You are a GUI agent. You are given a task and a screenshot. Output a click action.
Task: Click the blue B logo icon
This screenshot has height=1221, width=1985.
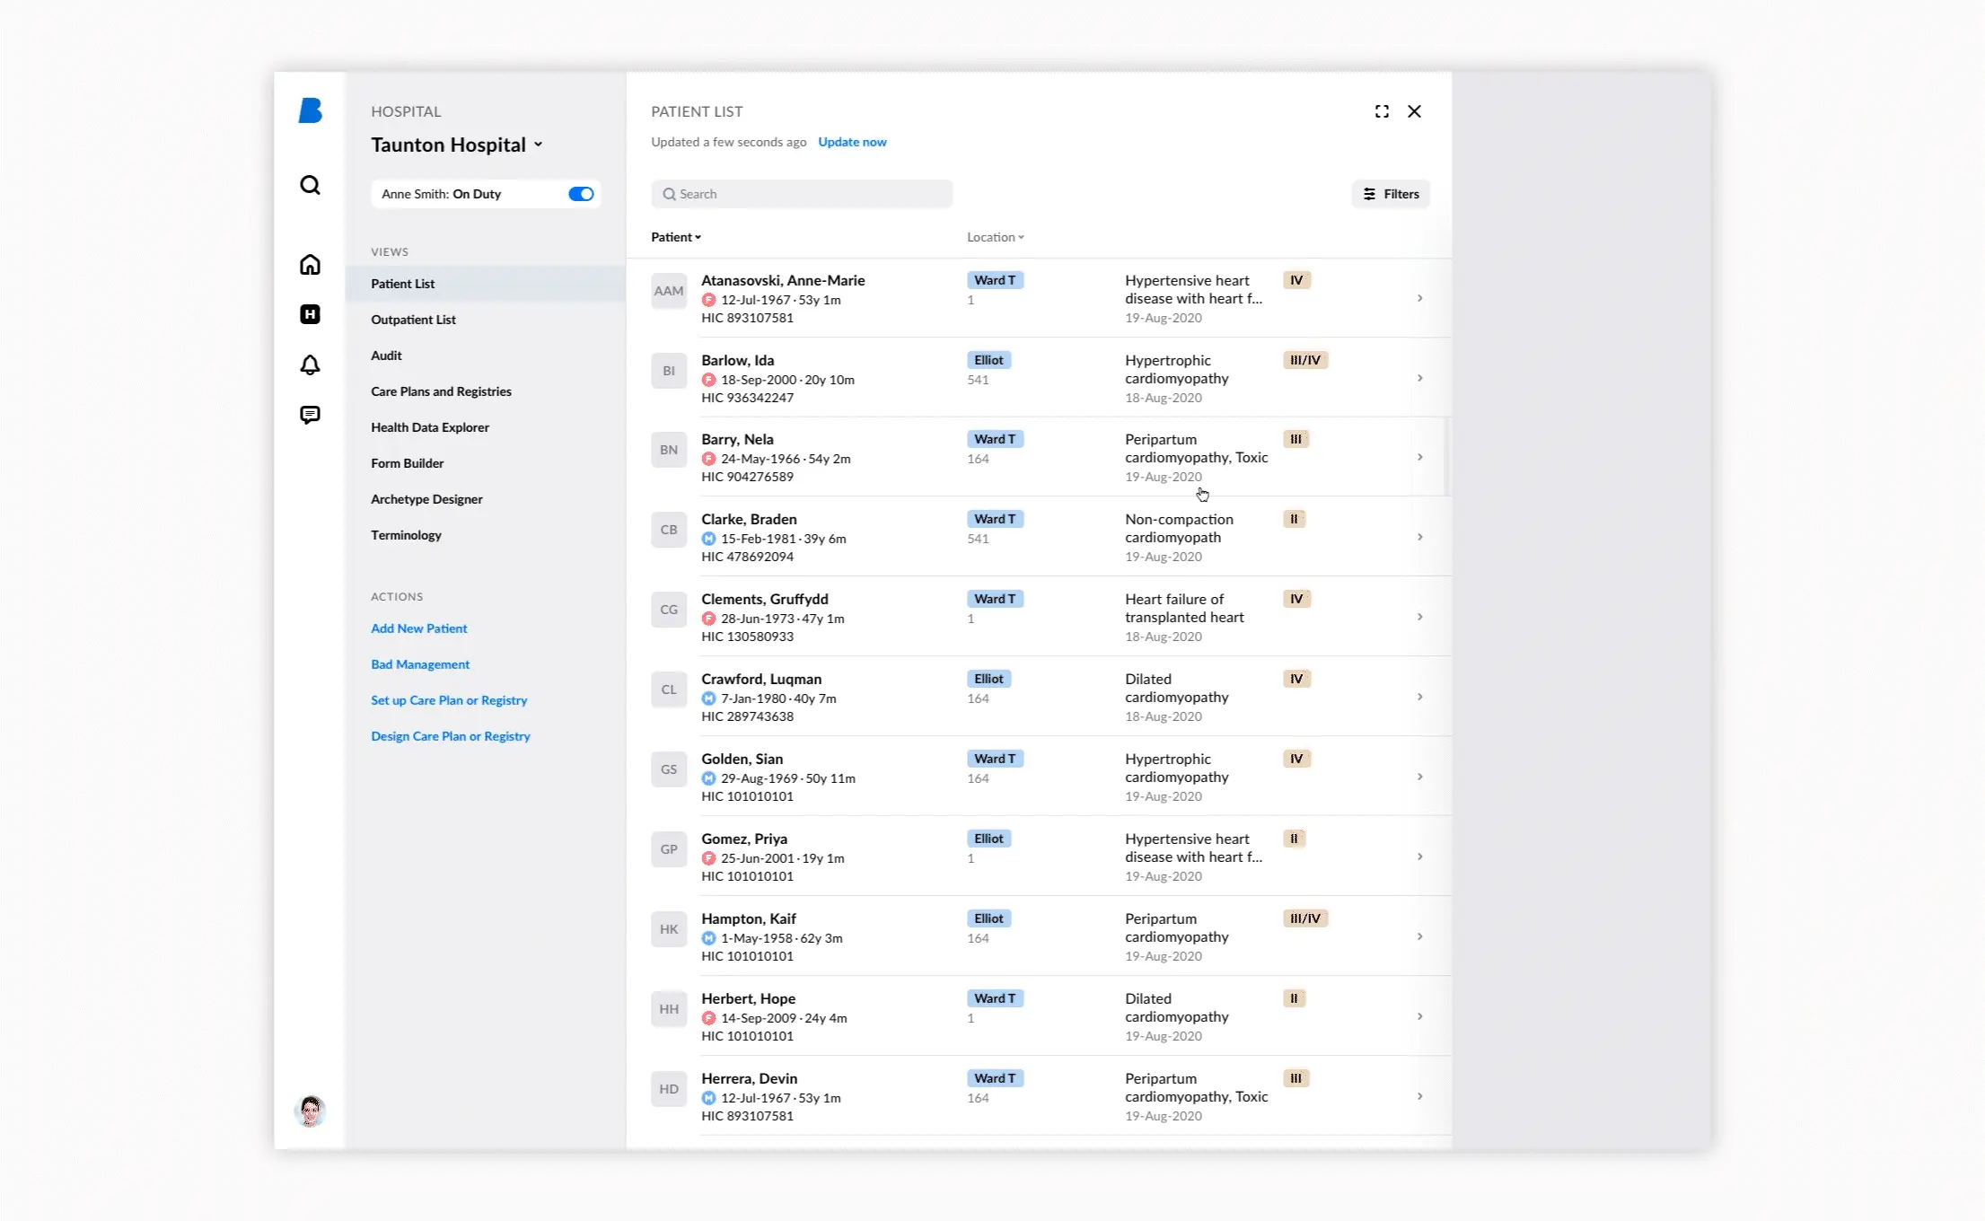click(x=310, y=110)
